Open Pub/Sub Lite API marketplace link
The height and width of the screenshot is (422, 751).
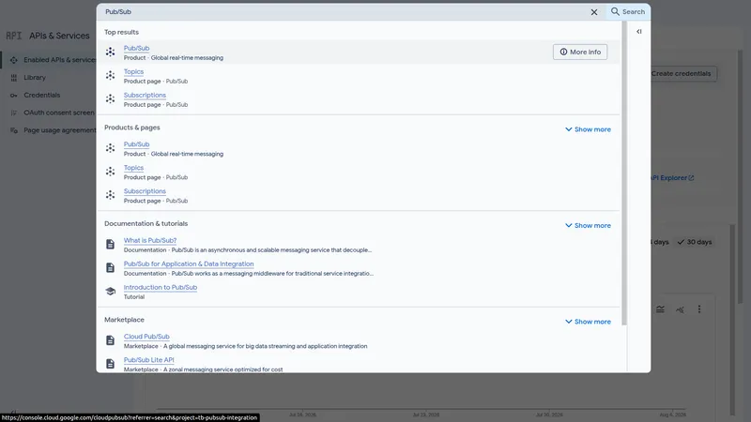(149, 360)
